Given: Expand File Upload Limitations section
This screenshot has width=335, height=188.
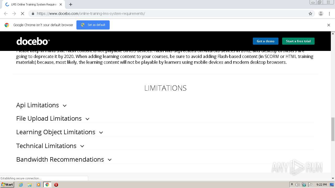Looking at the screenshot, I should click(53, 119).
